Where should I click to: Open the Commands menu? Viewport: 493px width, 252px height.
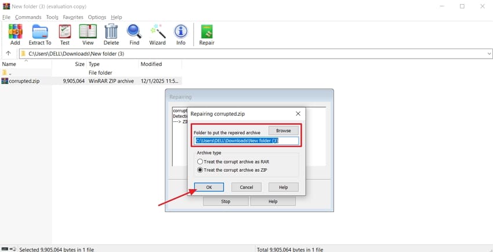[x=28, y=17]
